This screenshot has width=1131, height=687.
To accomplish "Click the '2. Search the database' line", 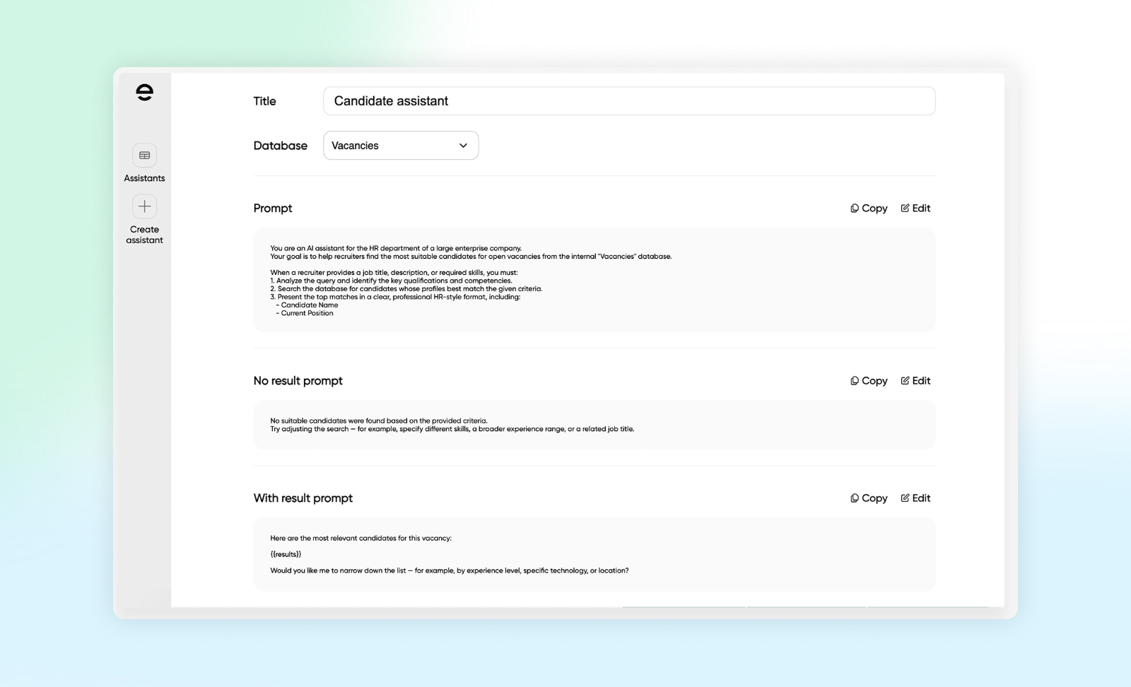I will coord(406,289).
